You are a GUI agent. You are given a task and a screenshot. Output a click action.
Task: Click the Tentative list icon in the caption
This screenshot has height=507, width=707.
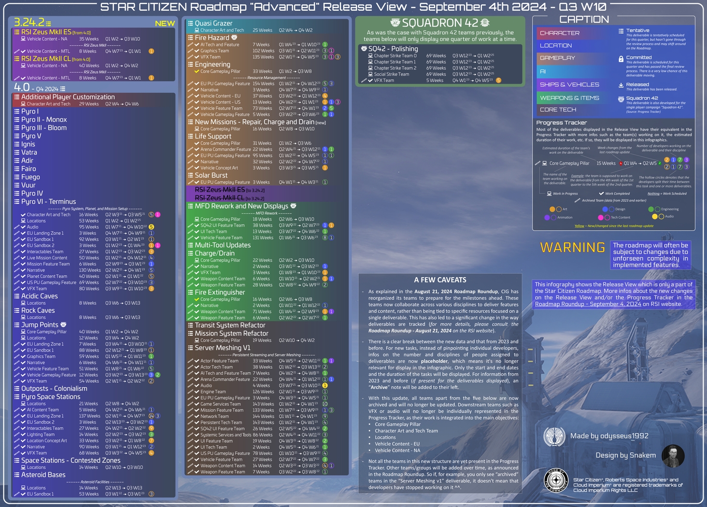622,31
